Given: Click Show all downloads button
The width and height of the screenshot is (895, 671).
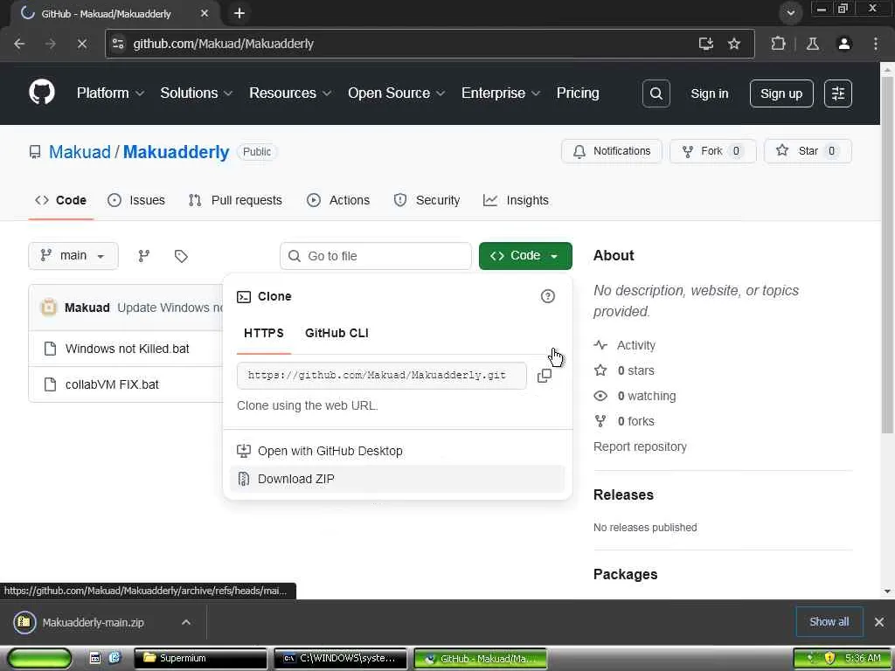Looking at the screenshot, I should pyautogui.click(x=829, y=622).
